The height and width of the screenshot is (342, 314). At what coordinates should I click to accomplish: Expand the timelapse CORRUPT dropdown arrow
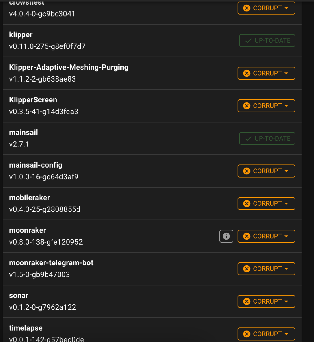286,334
